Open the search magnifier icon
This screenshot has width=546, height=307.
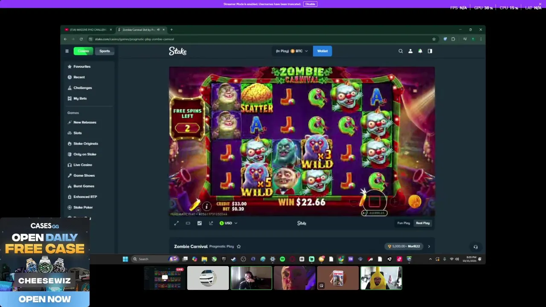pos(401,51)
